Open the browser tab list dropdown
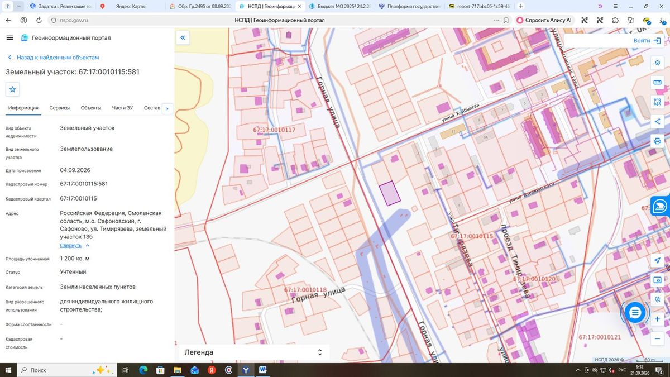Image resolution: width=670 pixels, height=377 pixels. coord(20,6)
